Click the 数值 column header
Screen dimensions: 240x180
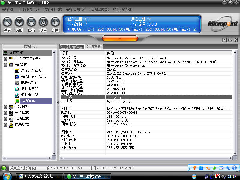169,53
